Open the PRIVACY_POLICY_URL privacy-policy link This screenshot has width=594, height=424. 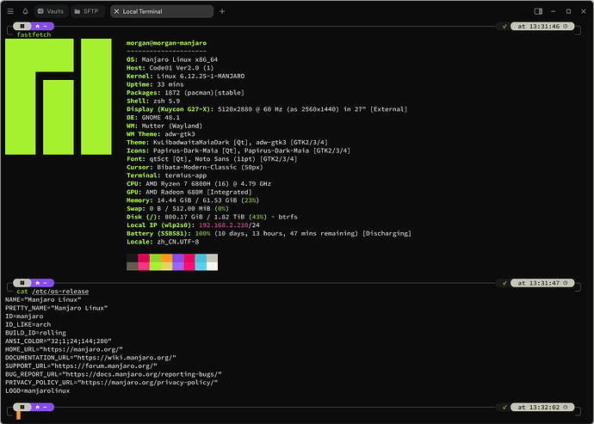click(x=150, y=383)
